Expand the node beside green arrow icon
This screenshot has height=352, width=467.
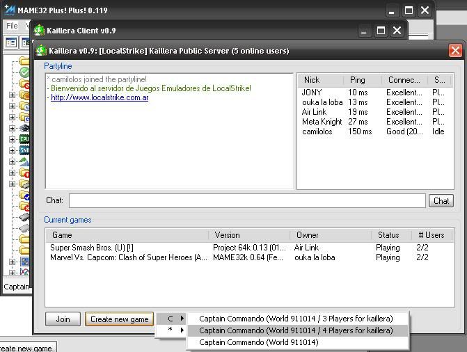pos(12,161)
